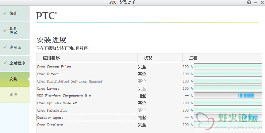
Task: Click the 正在下载和安装下列应用程序 text
Action: point(63,49)
